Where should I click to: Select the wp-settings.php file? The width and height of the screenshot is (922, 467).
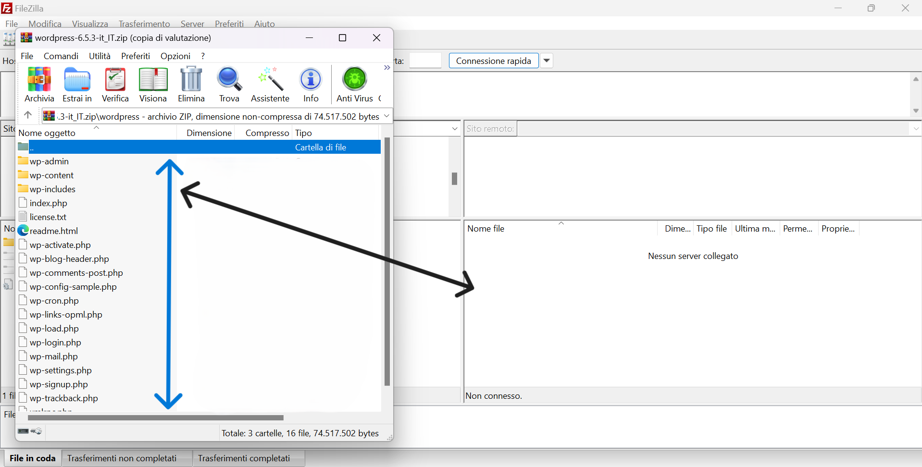[61, 370]
